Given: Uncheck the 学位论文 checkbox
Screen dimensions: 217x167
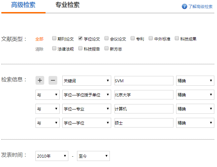Looking at the screenshot, I should (x=80, y=38).
